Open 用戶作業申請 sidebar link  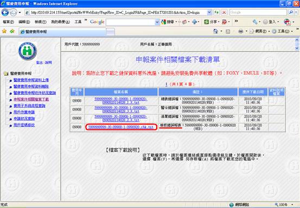point(24,112)
